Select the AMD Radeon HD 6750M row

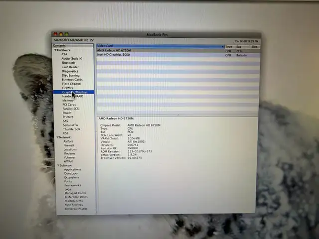pos(178,51)
